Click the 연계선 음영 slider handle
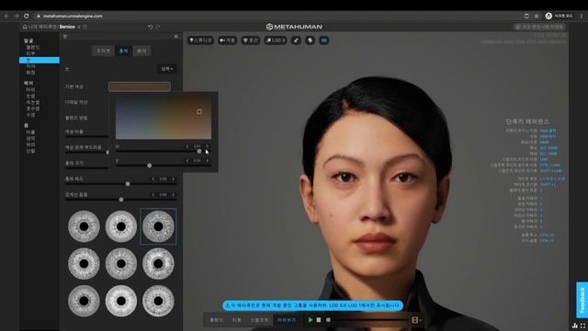The width and height of the screenshot is (588, 331). [121, 200]
